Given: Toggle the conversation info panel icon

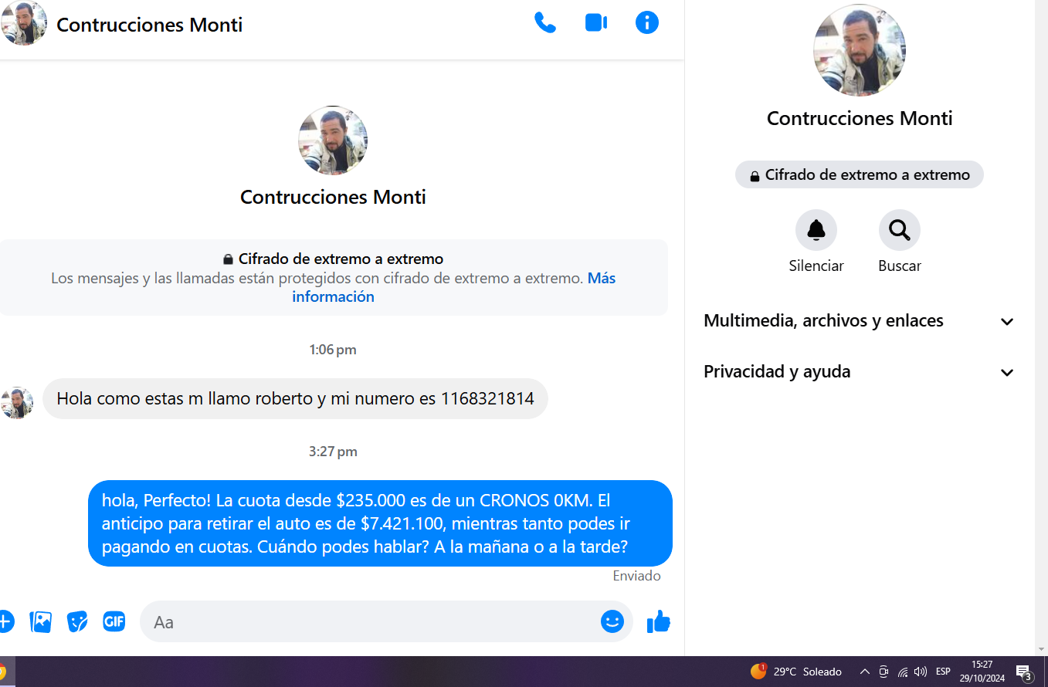Looking at the screenshot, I should [647, 23].
